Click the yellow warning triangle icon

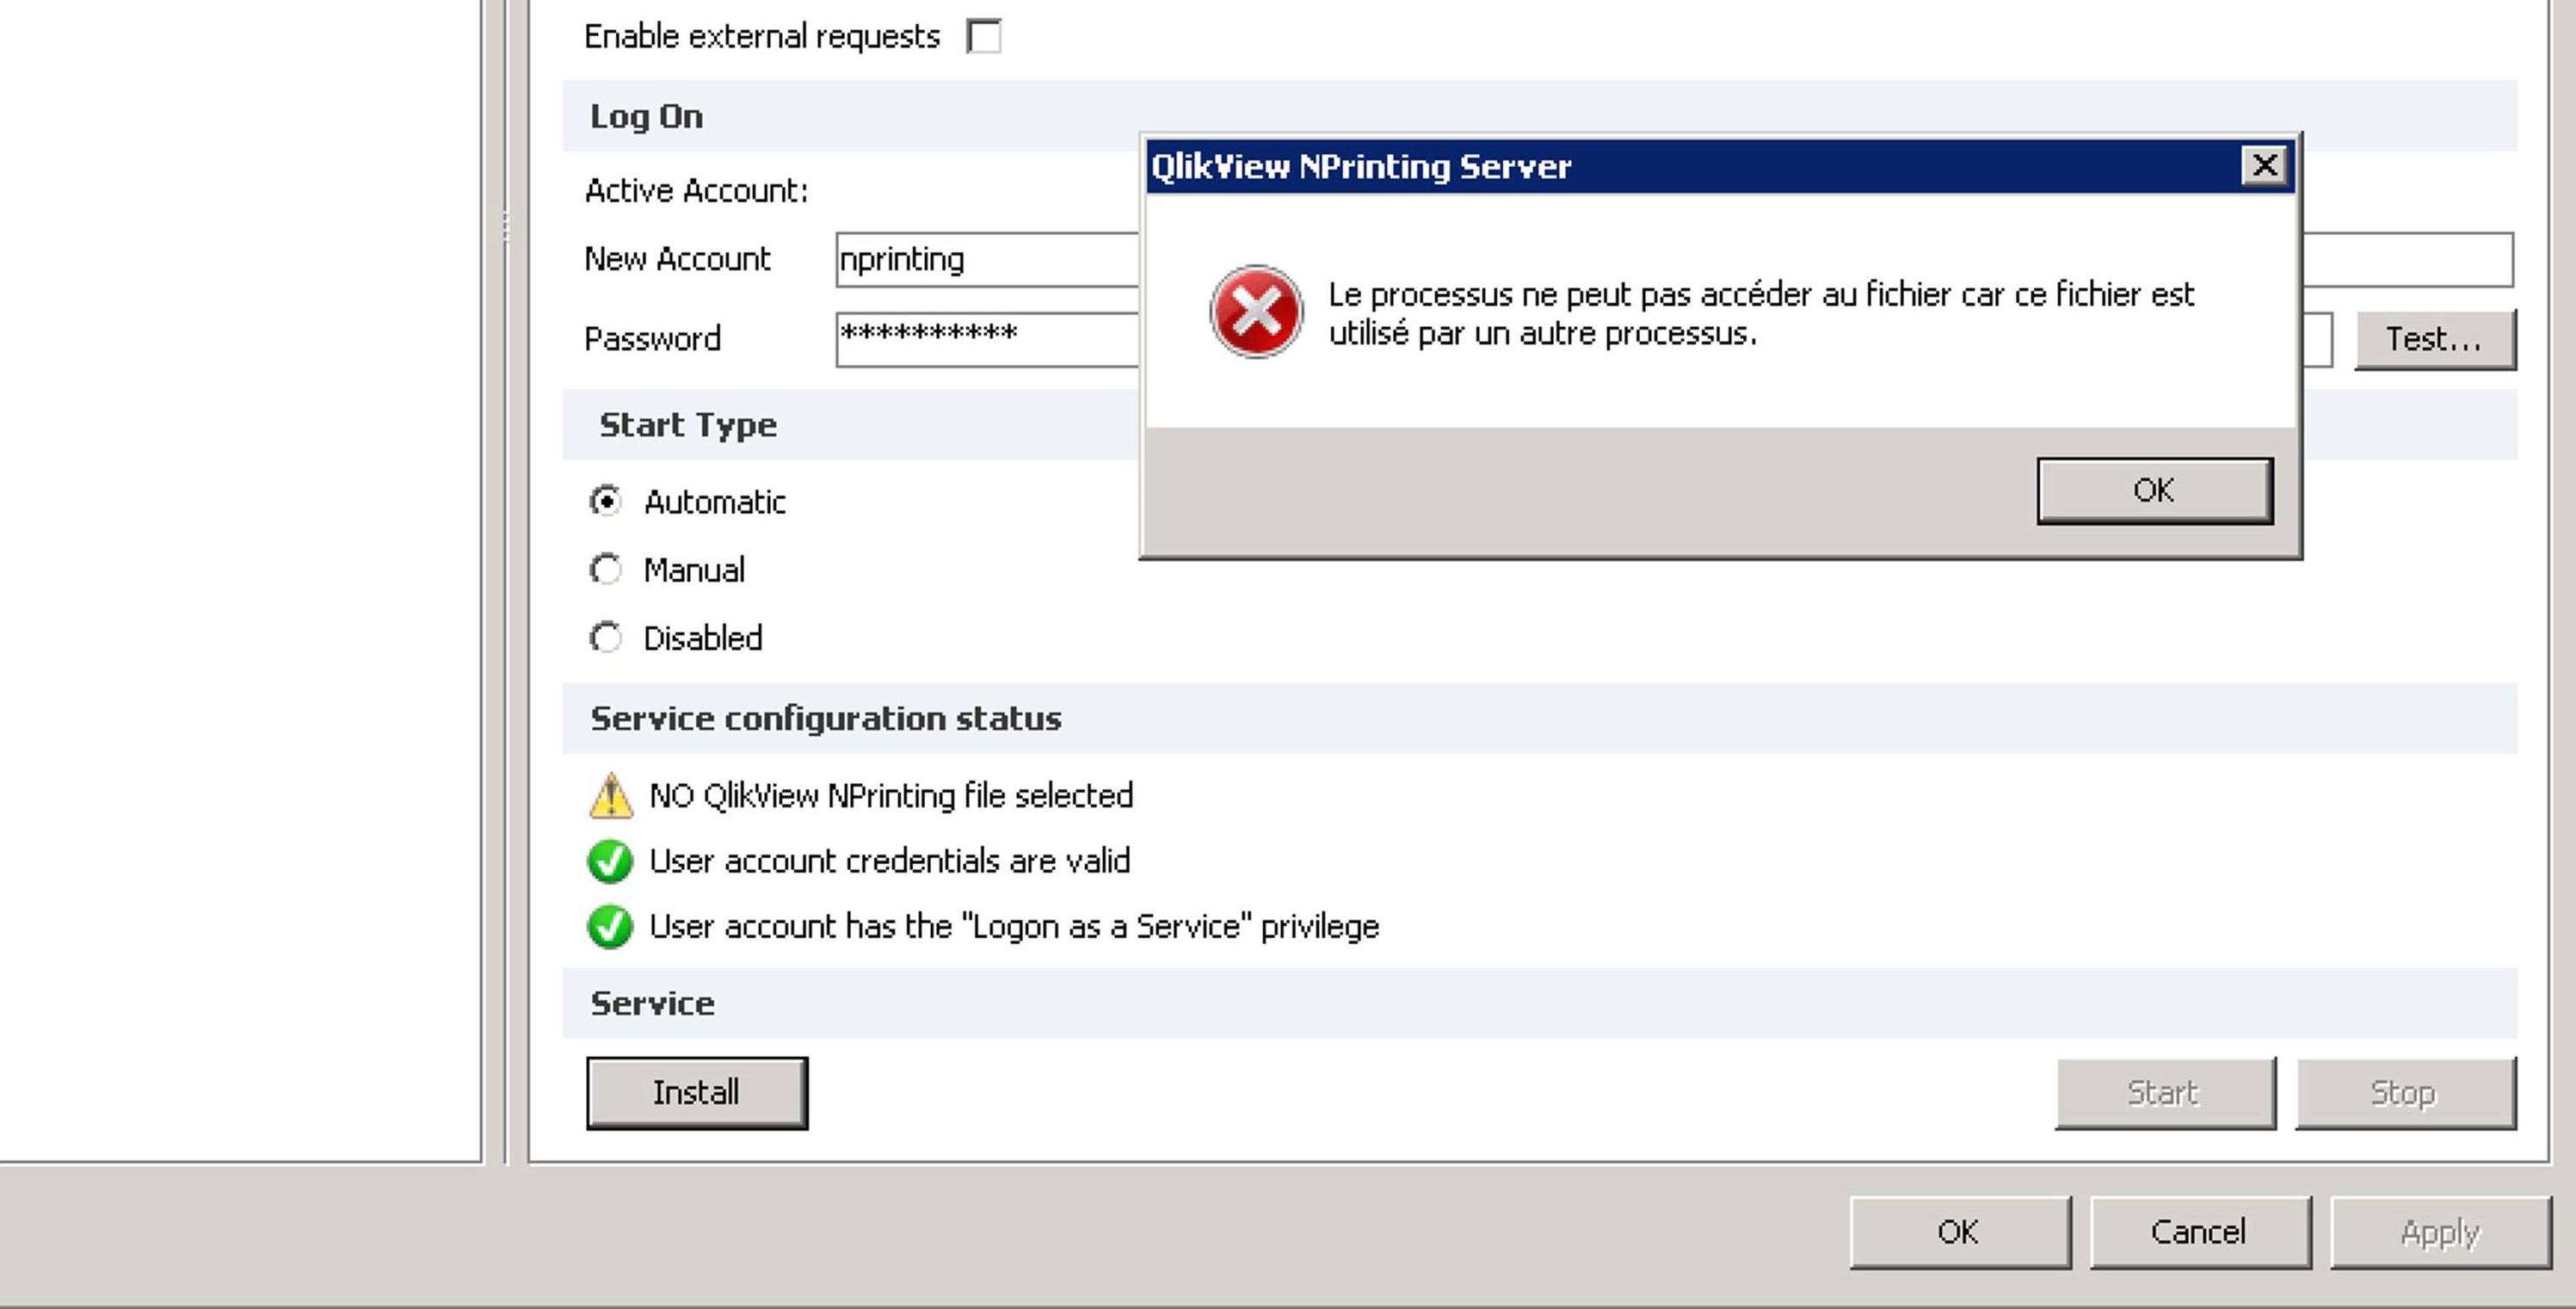point(610,796)
